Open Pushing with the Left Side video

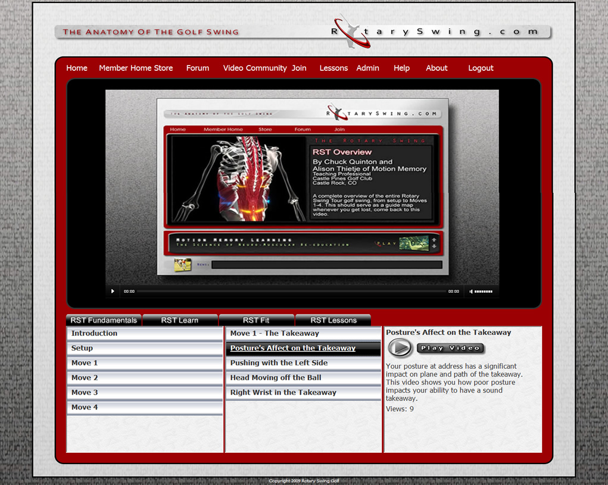pos(304,363)
